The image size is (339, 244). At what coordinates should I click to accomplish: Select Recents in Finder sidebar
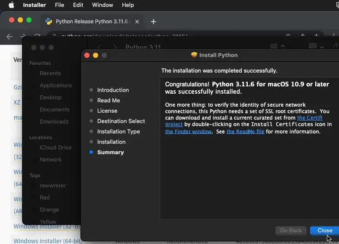pyautogui.click(x=50, y=73)
